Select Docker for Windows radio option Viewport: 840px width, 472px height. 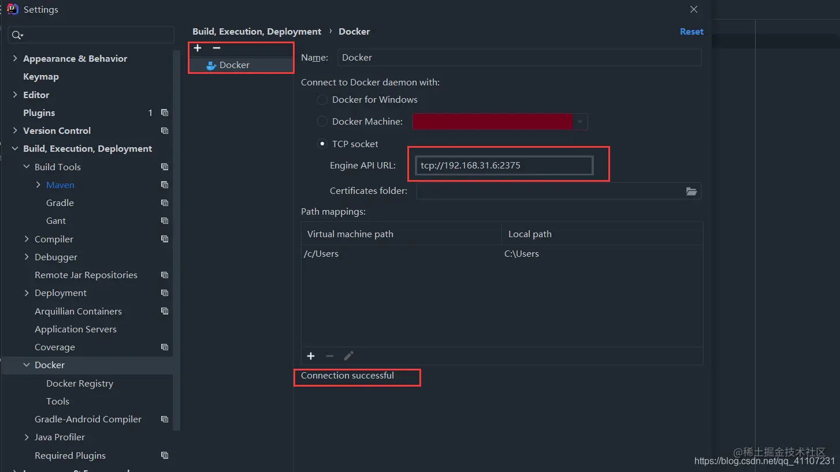(322, 100)
